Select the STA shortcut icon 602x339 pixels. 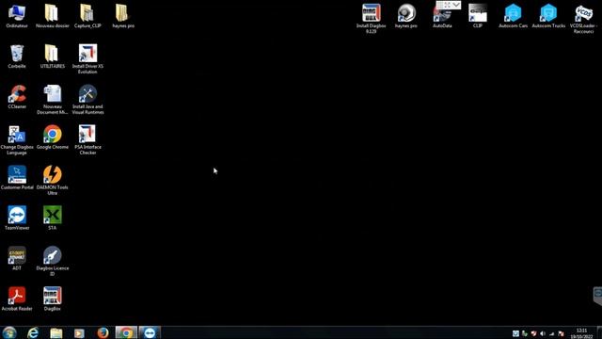(x=53, y=218)
